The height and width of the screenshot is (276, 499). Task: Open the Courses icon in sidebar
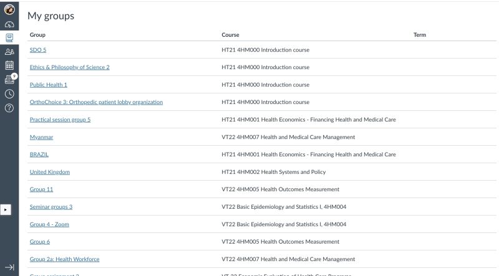(x=9, y=38)
